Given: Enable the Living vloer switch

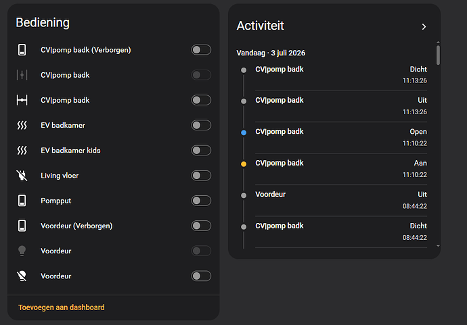Looking at the screenshot, I should (201, 176).
